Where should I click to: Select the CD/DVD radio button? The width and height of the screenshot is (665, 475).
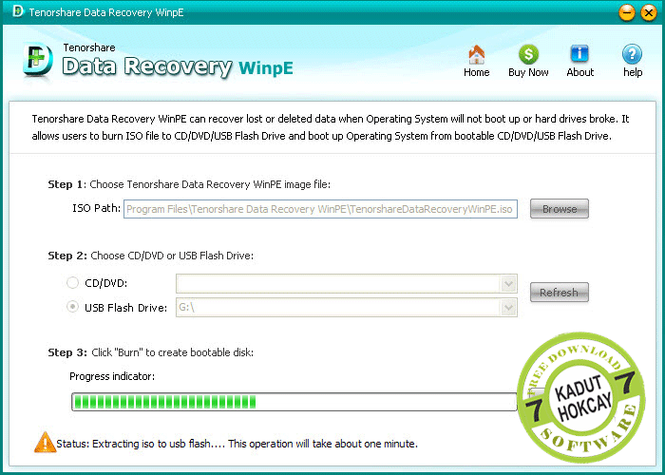(72, 282)
